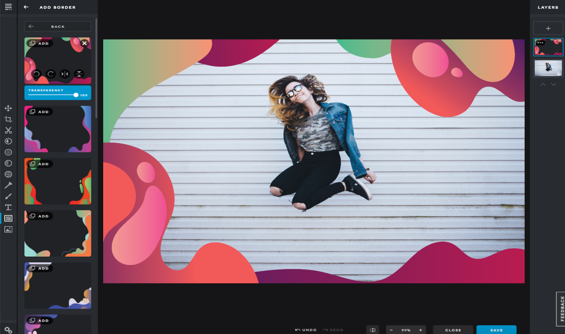Toggle the split preview icon beside zoom controls
Viewport: 565px width, 334px height.
point(372,329)
